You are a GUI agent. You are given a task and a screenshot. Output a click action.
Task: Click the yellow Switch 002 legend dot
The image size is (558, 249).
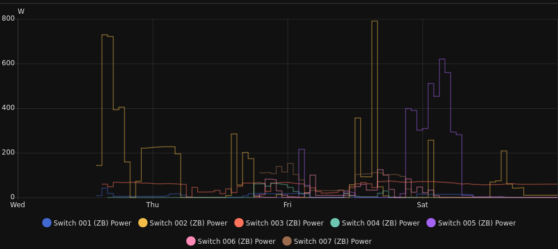(x=143, y=223)
